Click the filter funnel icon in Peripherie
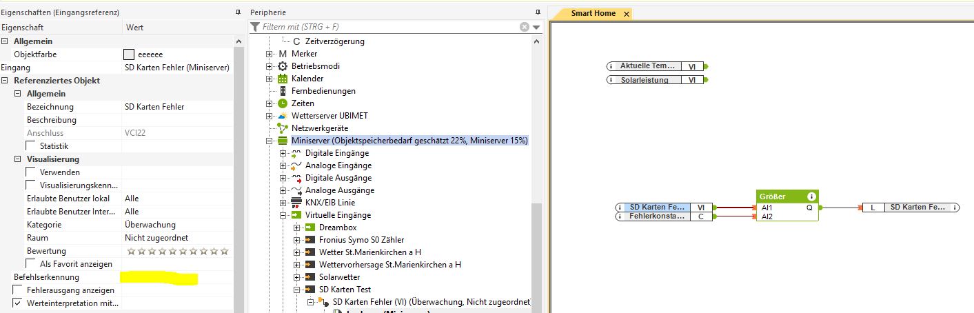Screen dimensions: 974x313 (x=256, y=27)
